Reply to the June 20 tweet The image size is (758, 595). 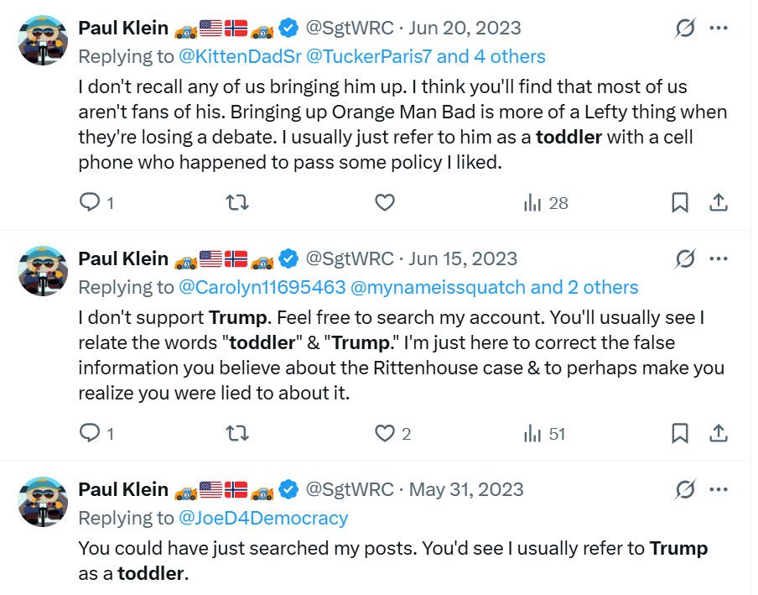coord(90,202)
